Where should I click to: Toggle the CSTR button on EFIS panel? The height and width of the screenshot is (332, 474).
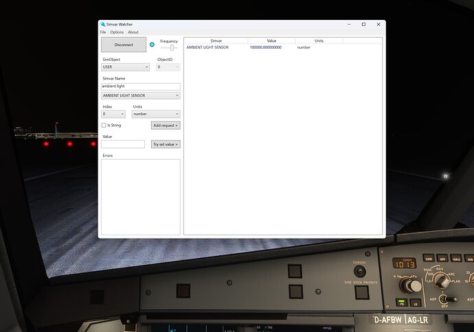(429, 258)
